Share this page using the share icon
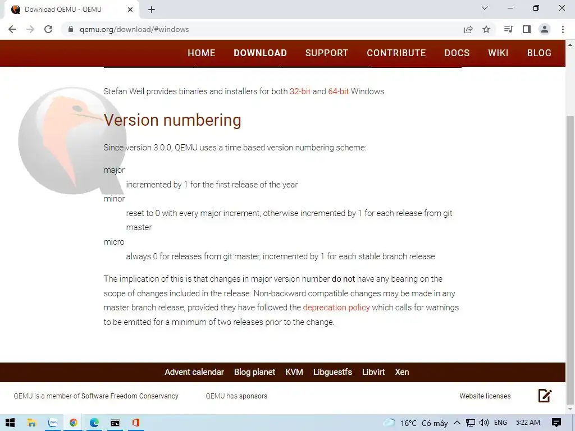 [468, 29]
